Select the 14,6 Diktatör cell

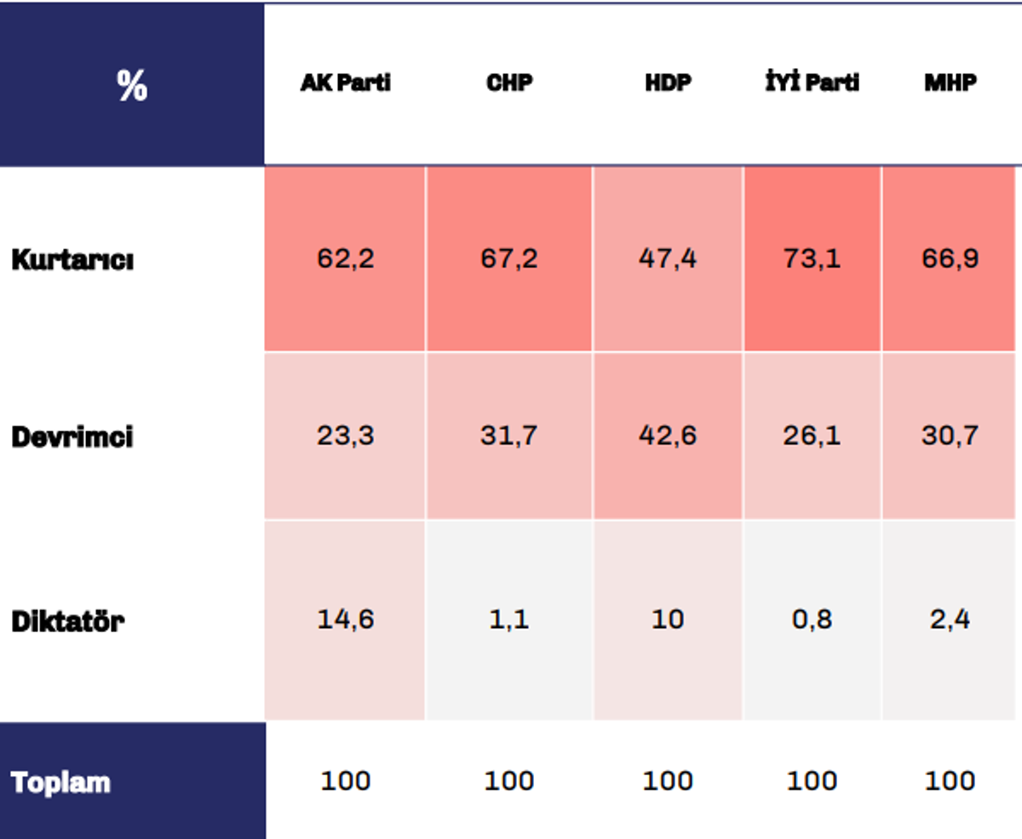pyautogui.click(x=345, y=620)
